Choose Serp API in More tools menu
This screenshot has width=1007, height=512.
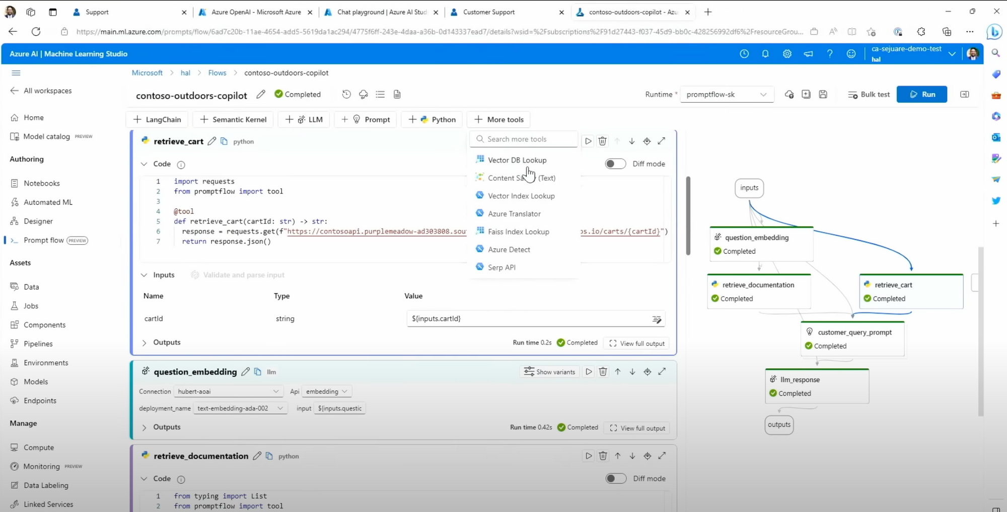point(501,267)
